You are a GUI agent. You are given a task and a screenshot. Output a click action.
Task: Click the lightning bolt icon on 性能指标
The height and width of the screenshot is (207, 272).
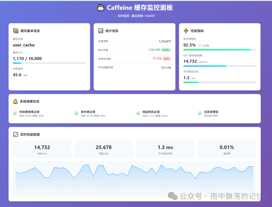click(186, 31)
